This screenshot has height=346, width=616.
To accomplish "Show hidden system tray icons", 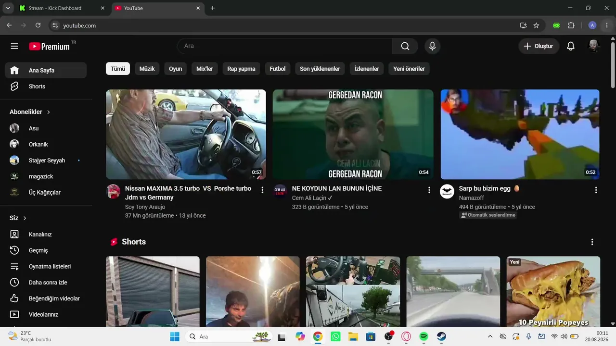I will [490, 336].
